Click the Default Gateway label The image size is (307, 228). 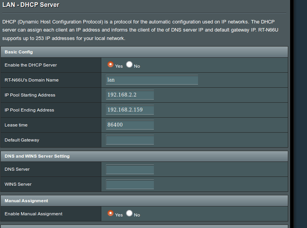22,140
